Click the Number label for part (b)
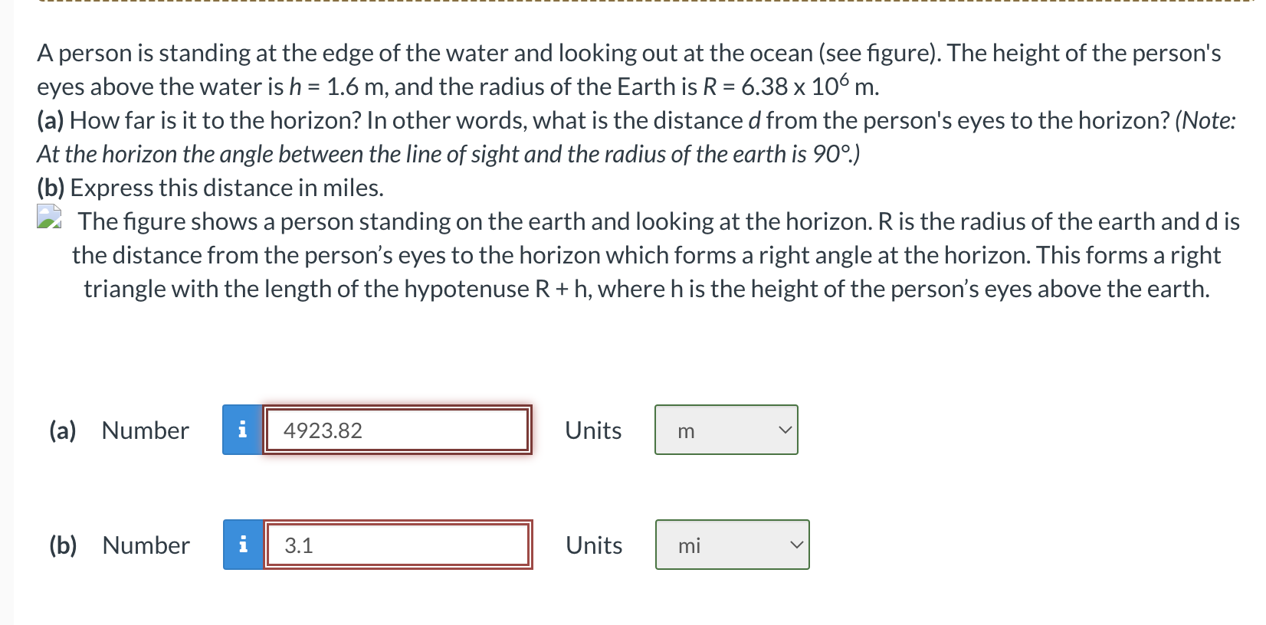1266x625 pixels. tap(145, 545)
